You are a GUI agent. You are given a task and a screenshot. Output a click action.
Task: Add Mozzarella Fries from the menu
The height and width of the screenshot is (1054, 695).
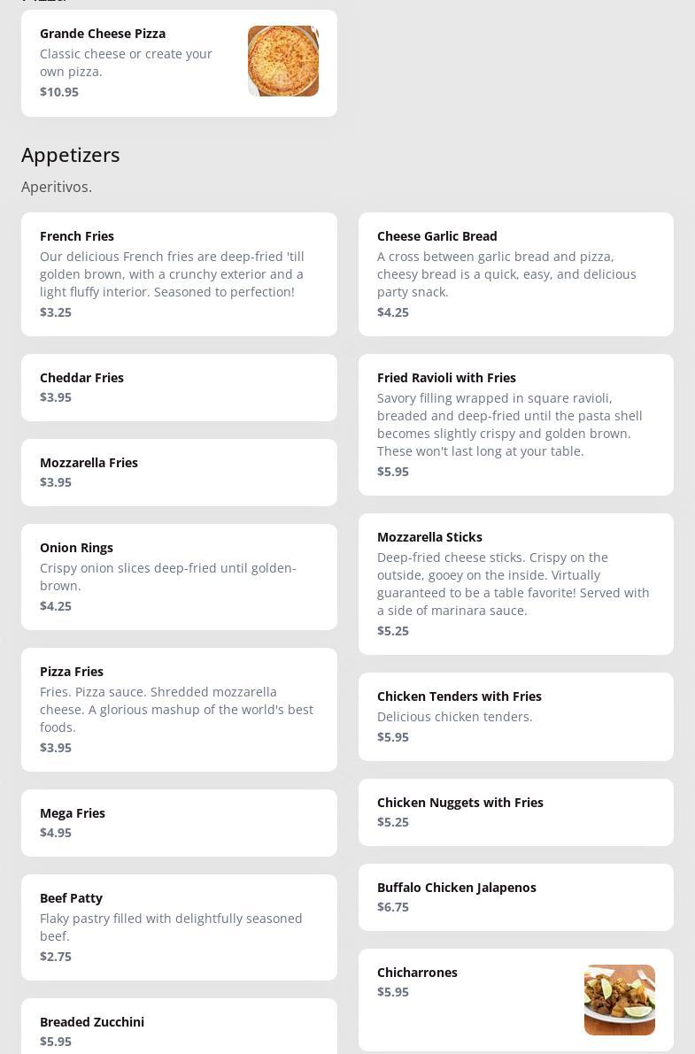pos(179,472)
